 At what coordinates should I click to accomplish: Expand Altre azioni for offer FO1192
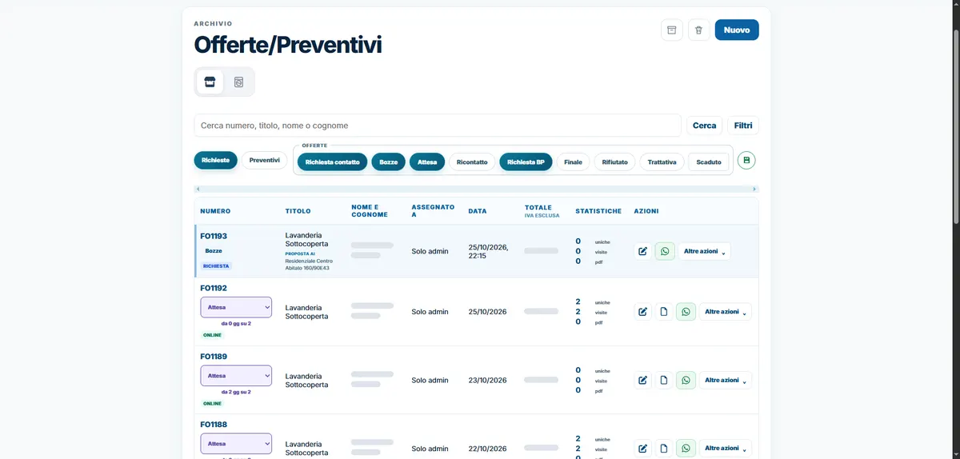point(726,312)
